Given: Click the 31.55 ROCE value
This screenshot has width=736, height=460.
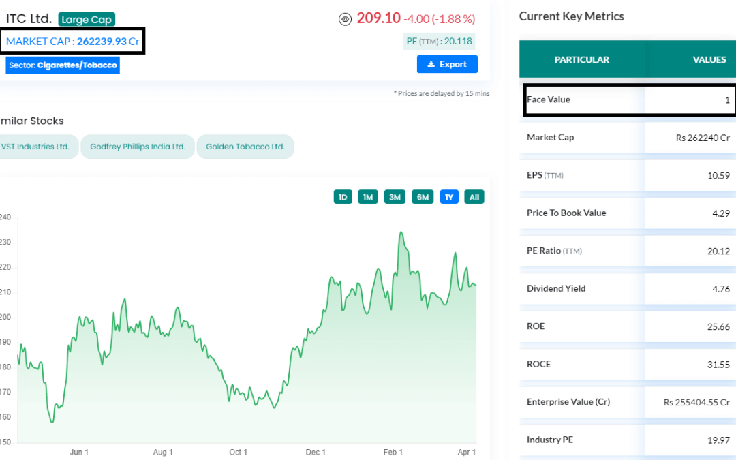Looking at the screenshot, I should point(719,364).
